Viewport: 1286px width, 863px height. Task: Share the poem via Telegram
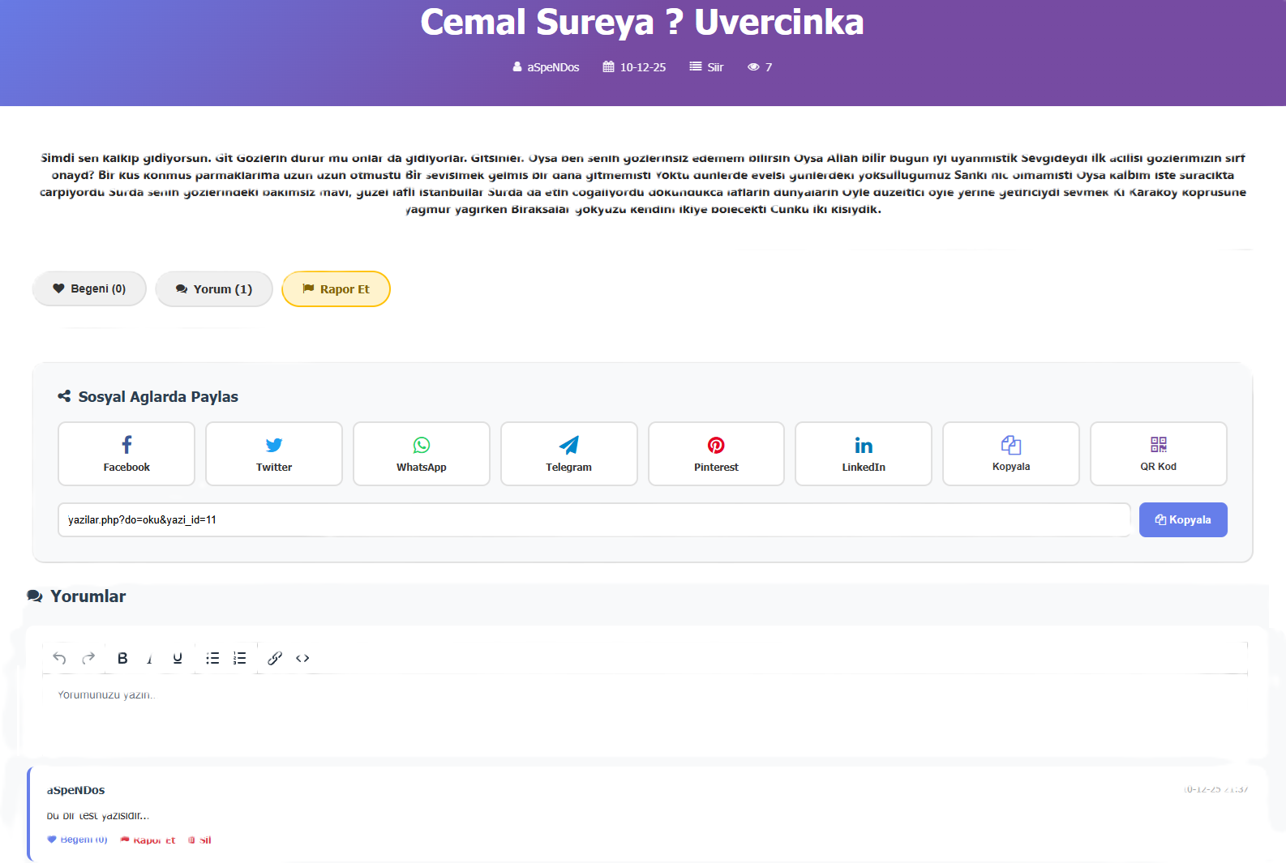569,454
